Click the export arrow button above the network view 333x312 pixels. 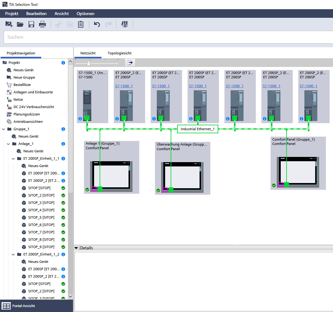click(x=130, y=63)
